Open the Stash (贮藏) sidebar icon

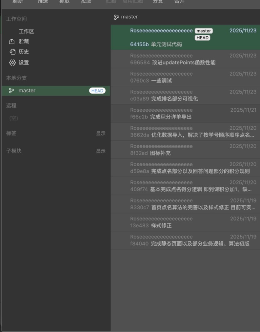coord(12,41)
